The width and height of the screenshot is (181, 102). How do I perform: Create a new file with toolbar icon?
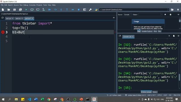point(3,10)
